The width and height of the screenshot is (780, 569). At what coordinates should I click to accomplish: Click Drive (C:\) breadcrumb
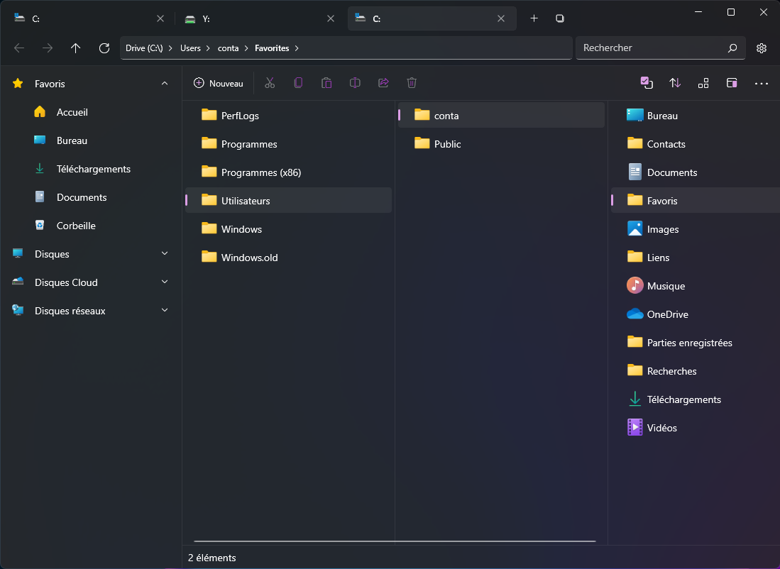coord(144,48)
